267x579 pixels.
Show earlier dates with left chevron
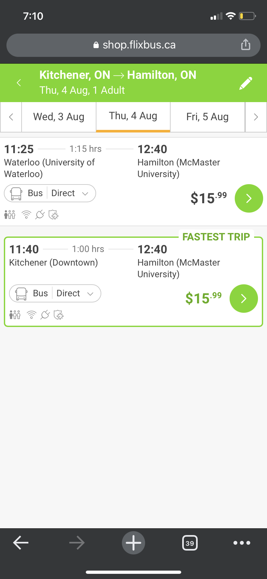point(11,117)
